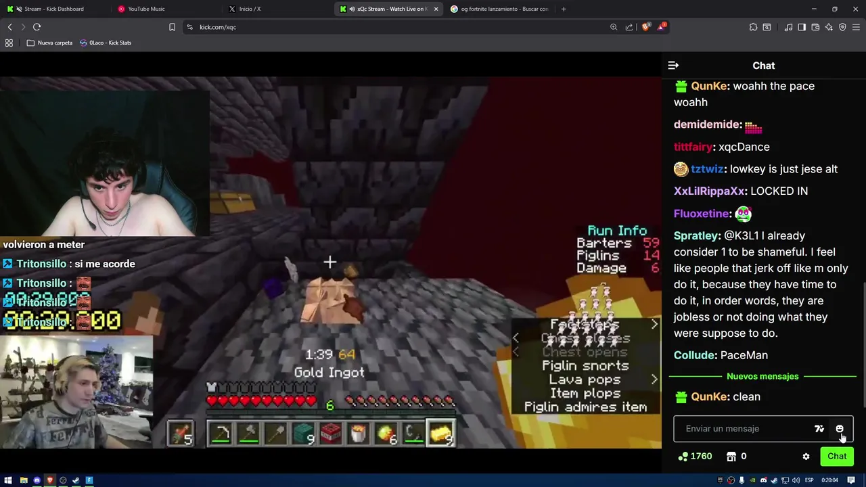Click QunKe's username on 'woahh the pace'
This screenshot has width=866, height=487.
point(709,86)
